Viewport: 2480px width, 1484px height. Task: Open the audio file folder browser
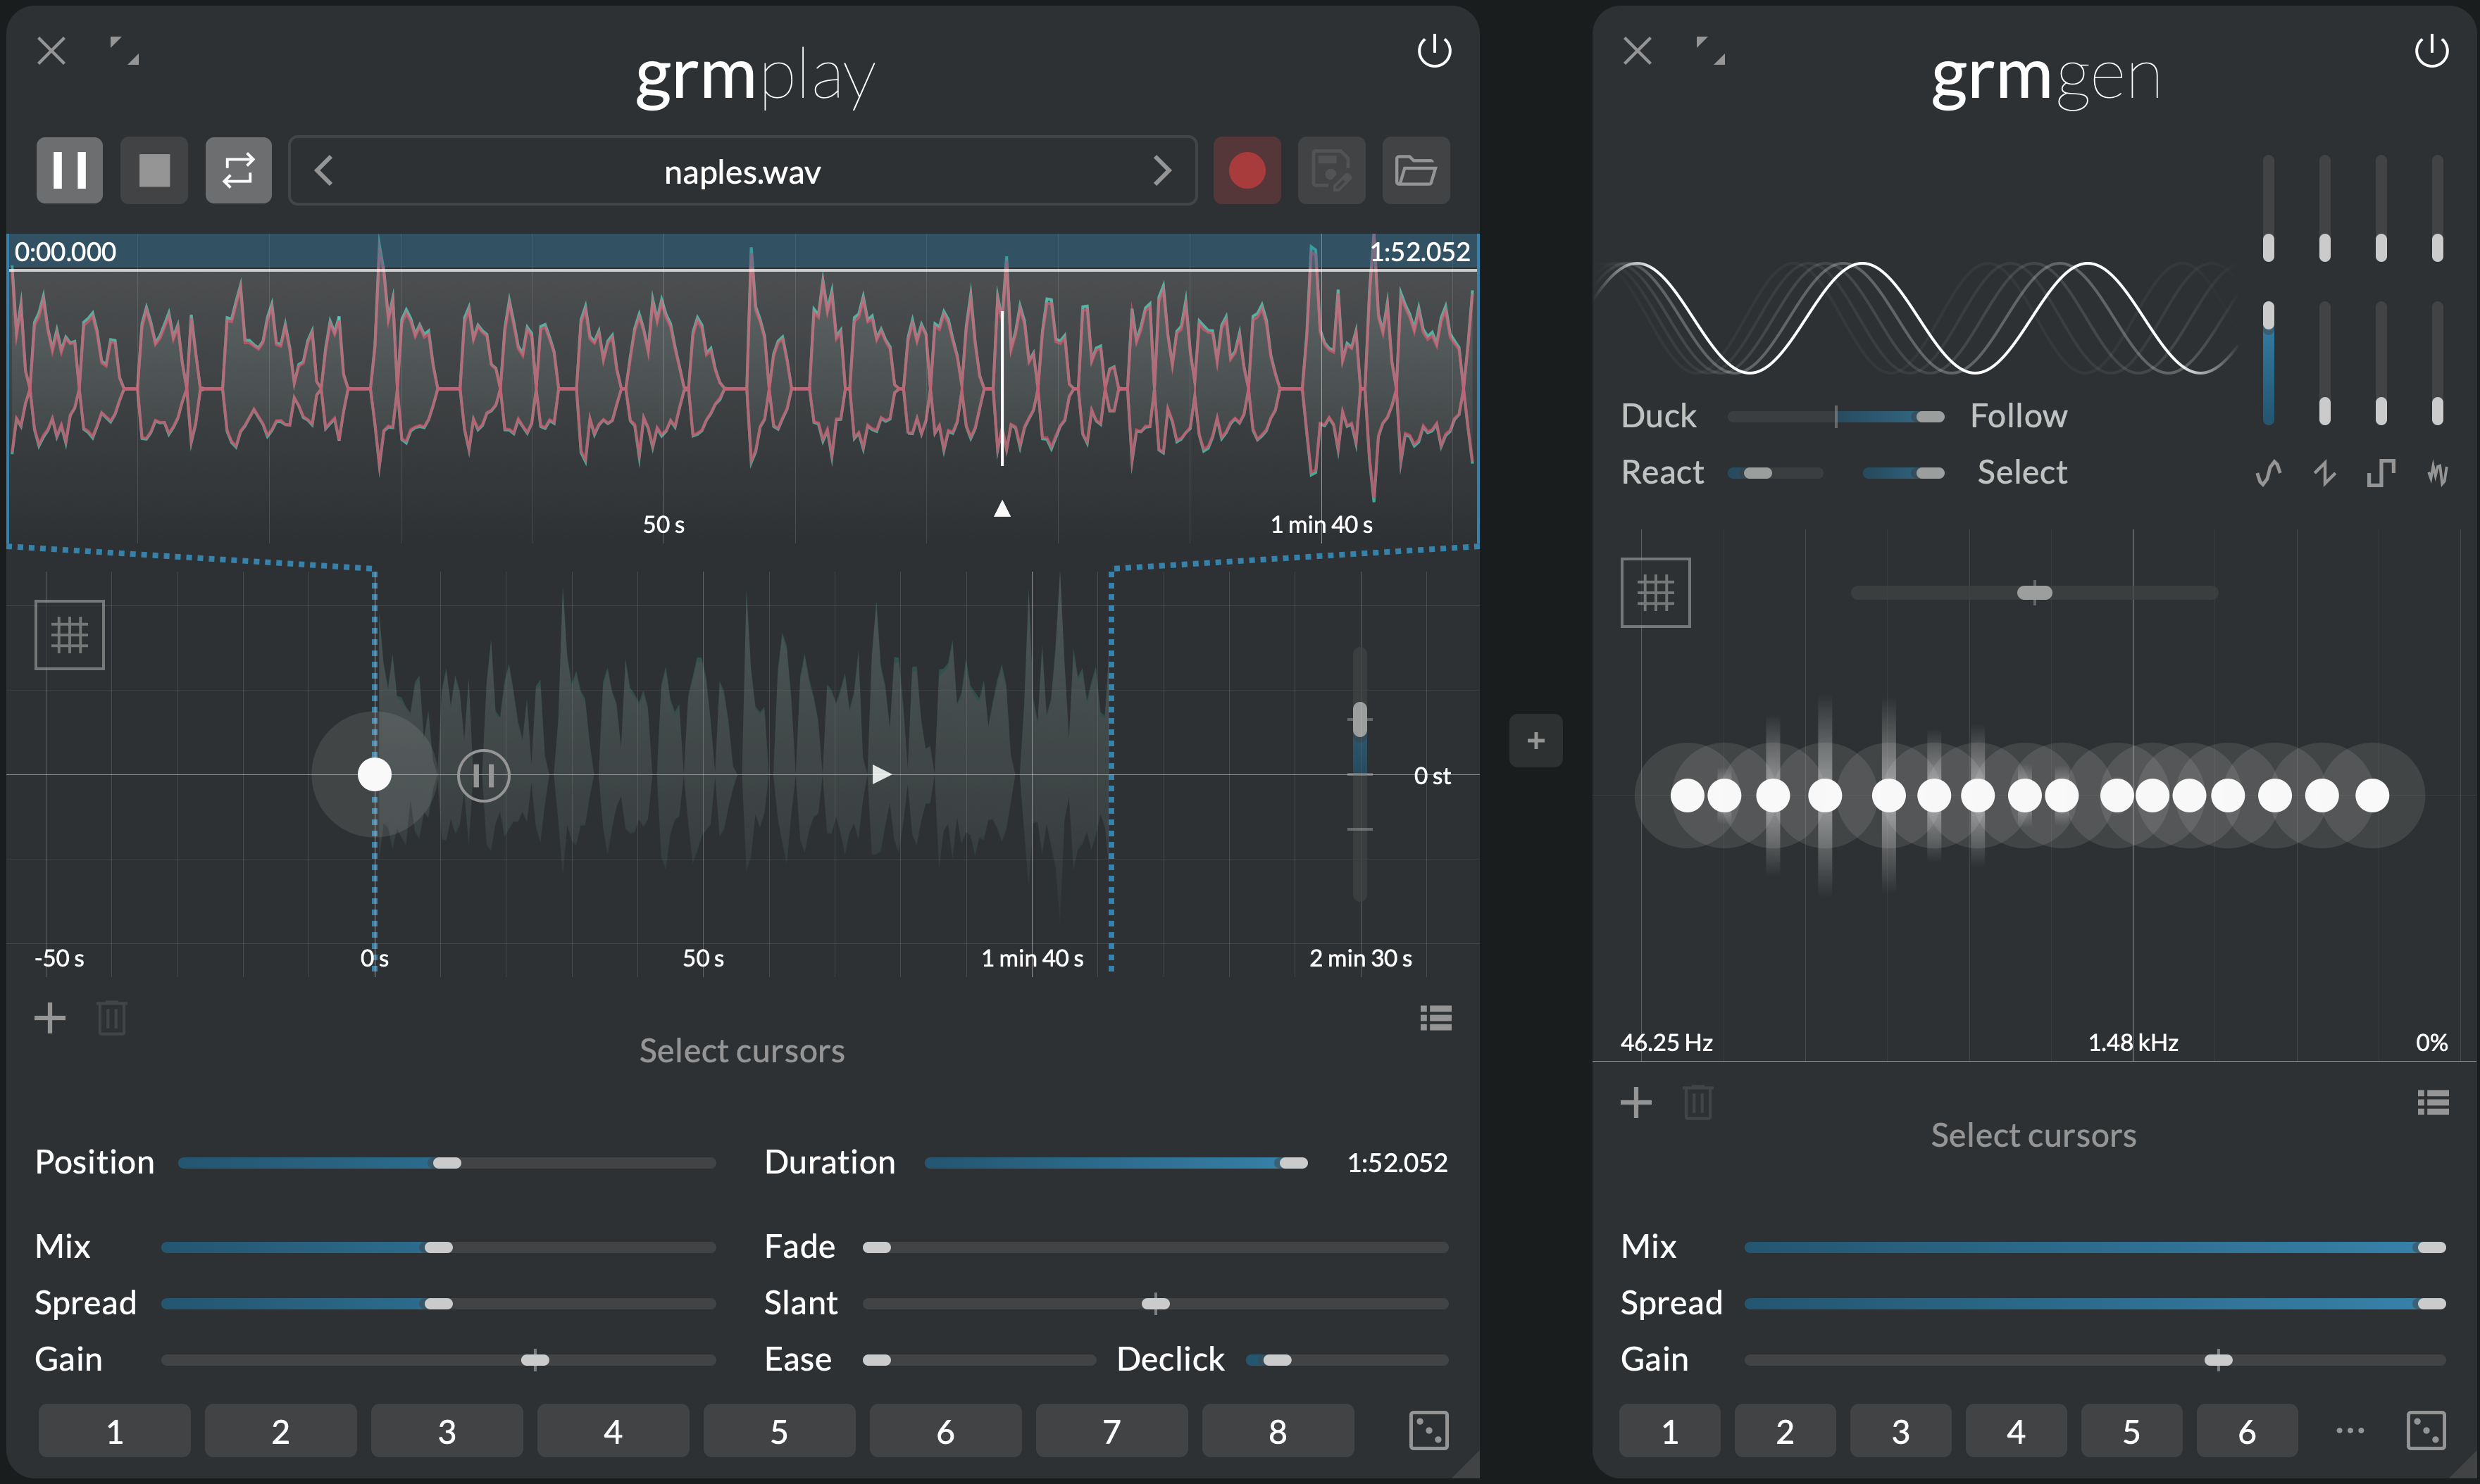(1416, 170)
